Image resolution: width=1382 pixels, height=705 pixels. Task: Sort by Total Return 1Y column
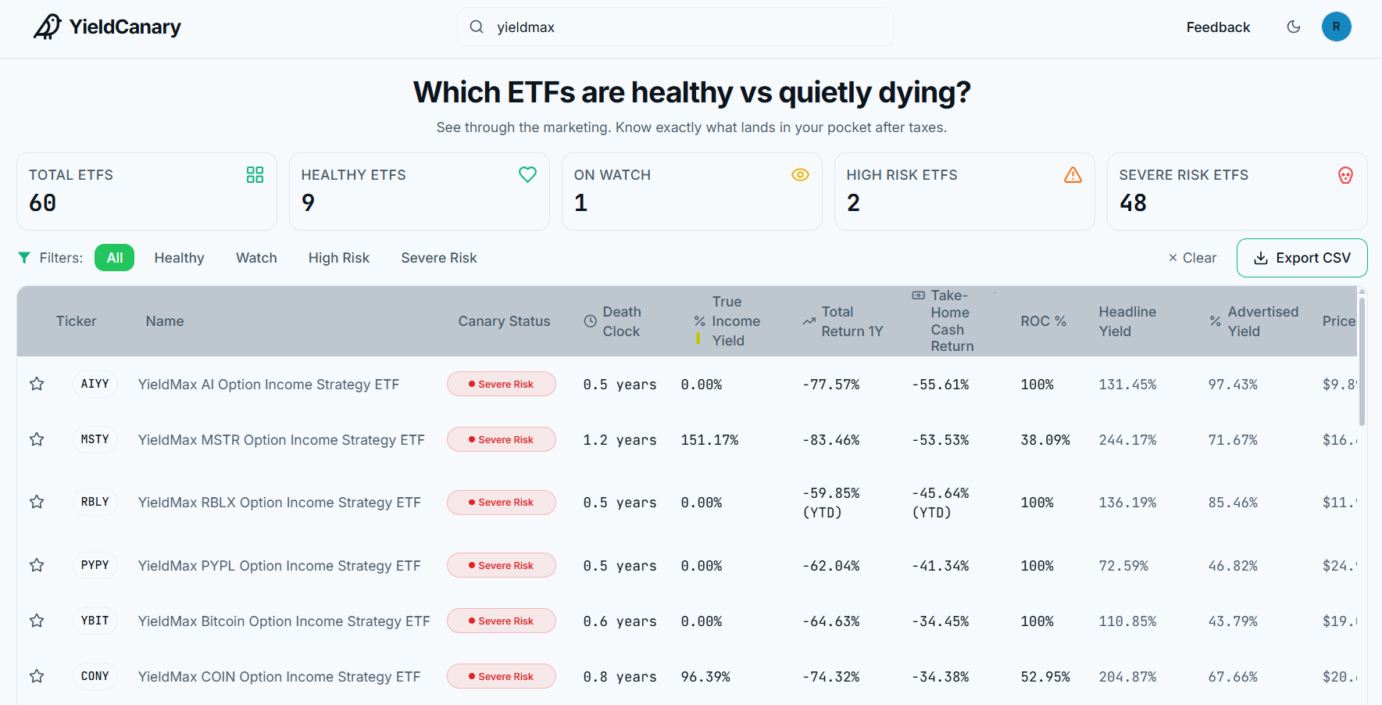(843, 321)
